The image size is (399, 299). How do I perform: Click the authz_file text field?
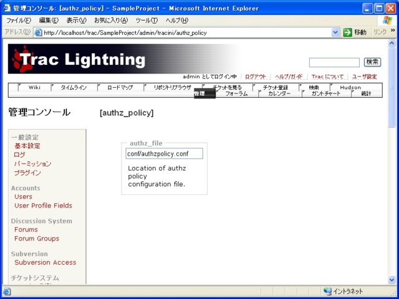(x=164, y=154)
